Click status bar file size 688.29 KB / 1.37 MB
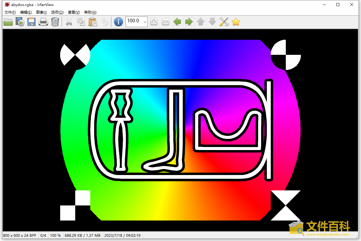This screenshot has width=361, height=241. [82, 235]
